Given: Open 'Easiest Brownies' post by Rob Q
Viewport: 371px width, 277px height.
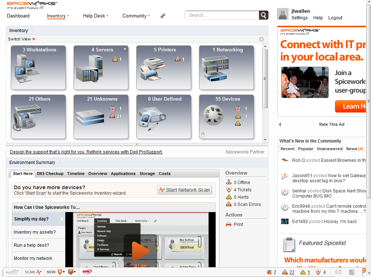Looking at the screenshot, I should (343, 160).
